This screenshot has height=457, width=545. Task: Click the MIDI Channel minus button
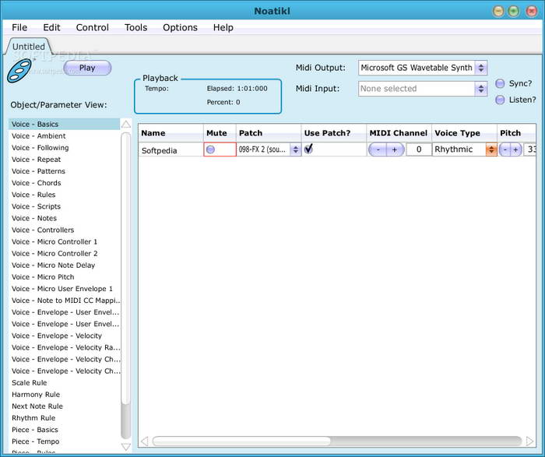(378, 149)
